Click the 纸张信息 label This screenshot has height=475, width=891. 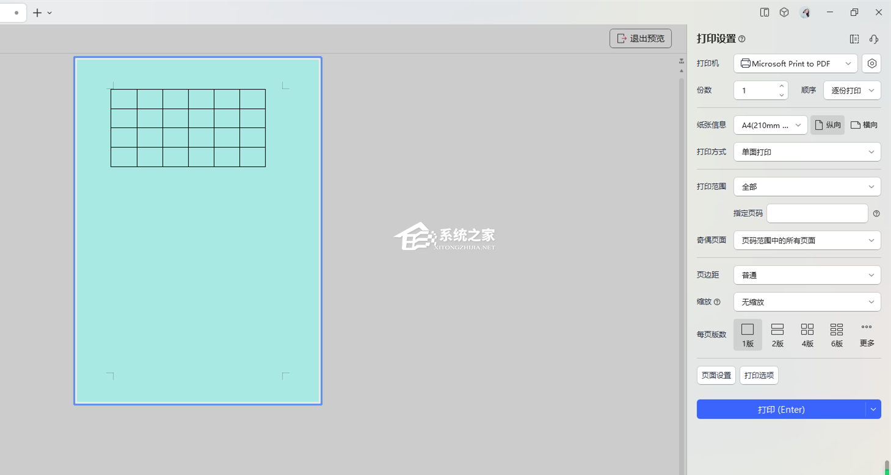click(x=711, y=125)
